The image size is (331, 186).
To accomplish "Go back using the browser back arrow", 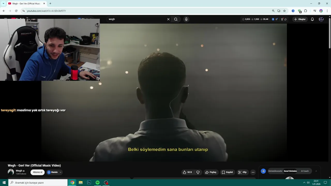I will tap(4, 11).
